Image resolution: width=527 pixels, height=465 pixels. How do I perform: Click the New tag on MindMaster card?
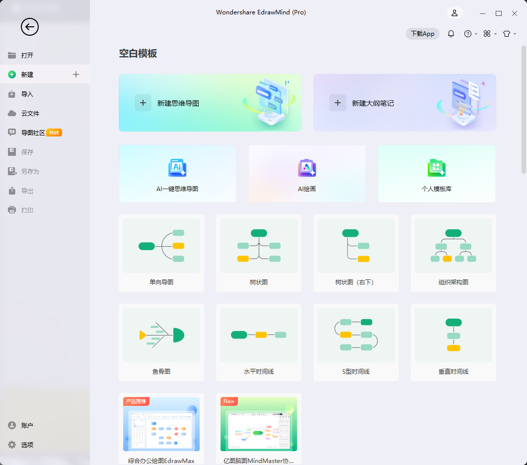click(x=229, y=401)
